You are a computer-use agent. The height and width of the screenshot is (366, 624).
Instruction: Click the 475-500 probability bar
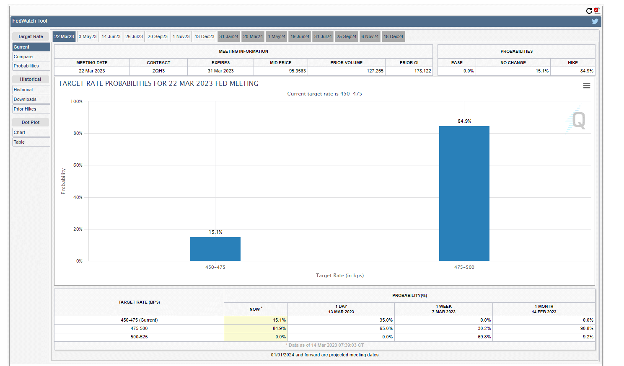464,193
